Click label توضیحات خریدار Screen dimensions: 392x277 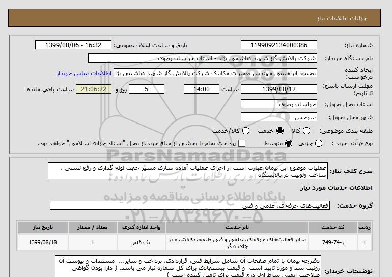348,271
